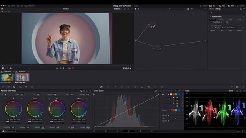Click the + Bound button
The image size is (246, 138).
[x=213, y=30]
